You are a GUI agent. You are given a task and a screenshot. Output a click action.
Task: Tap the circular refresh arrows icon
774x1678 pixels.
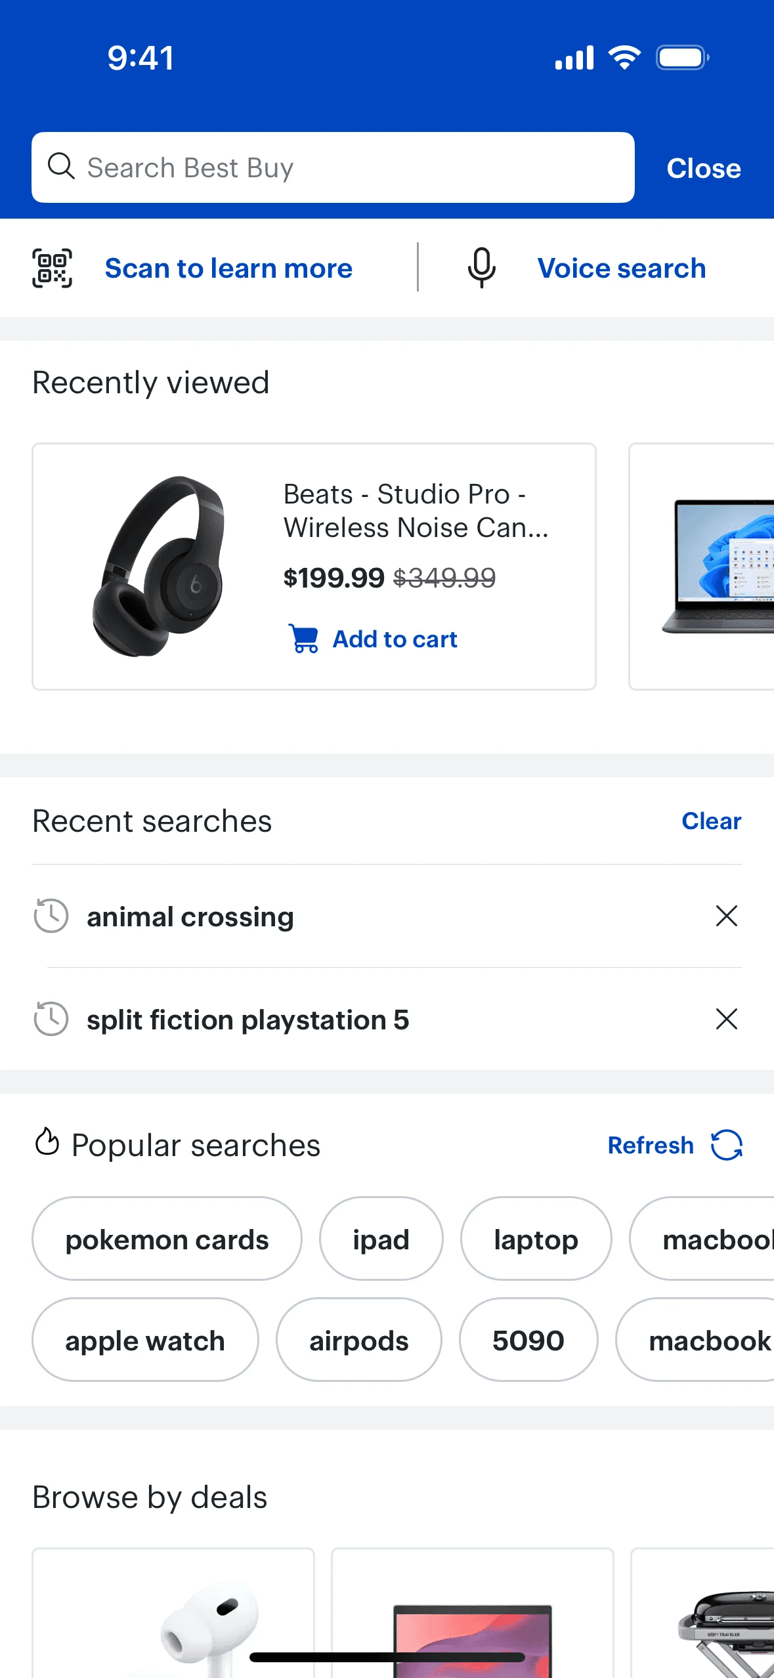point(726,1145)
